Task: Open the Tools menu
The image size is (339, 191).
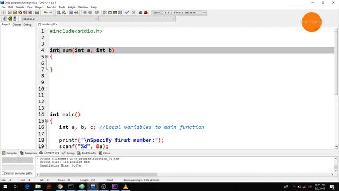Action: point(61,7)
